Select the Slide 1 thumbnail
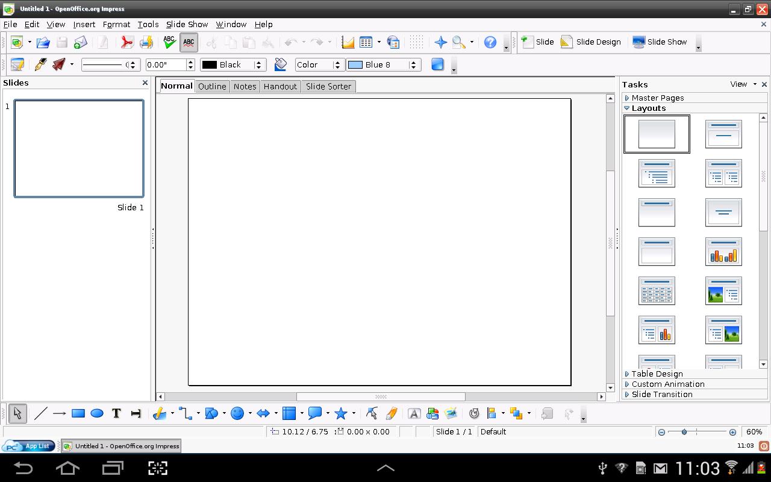 79,149
